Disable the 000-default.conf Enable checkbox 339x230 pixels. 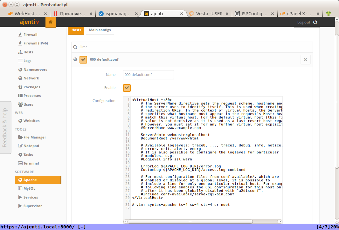click(127, 88)
